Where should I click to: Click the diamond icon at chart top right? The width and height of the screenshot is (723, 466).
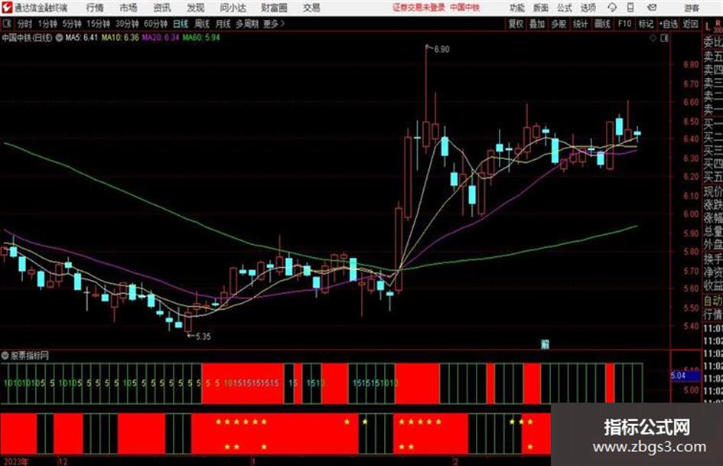pos(653,38)
